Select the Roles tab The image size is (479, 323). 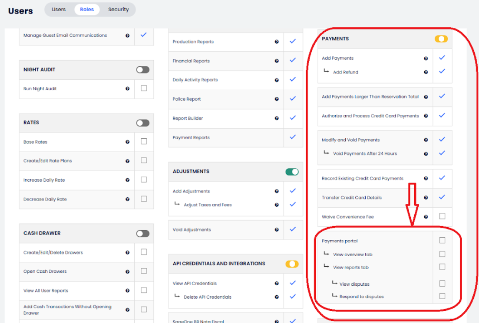pos(87,10)
